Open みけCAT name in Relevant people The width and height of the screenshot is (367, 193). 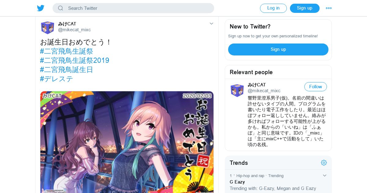[257, 85]
